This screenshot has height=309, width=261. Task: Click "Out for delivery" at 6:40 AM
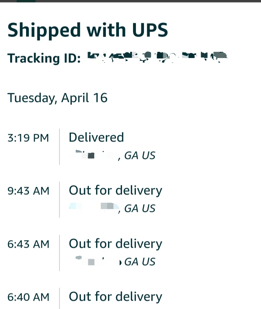pos(115,297)
